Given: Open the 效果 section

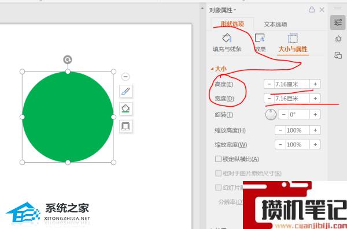Looking at the screenshot, I should point(260,43).
